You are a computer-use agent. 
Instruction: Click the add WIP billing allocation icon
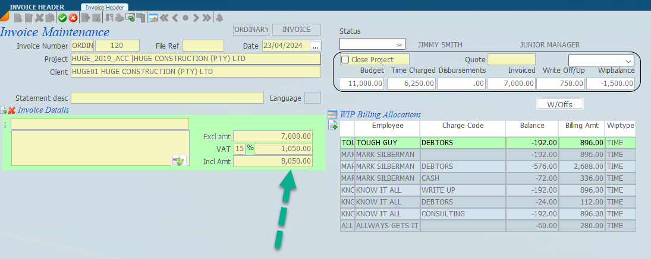pyautogui.click(x=333, y=124)
